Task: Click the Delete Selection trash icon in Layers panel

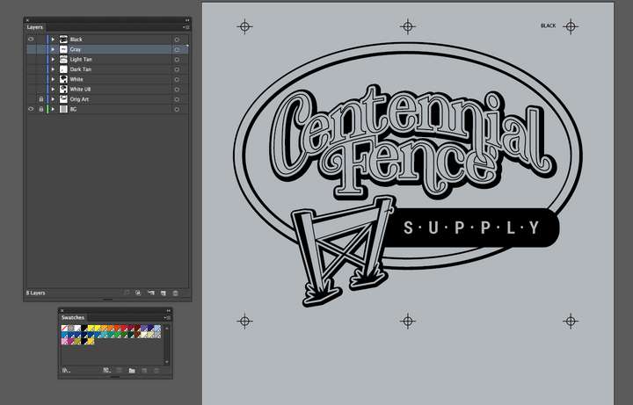Action: (175, 293)
